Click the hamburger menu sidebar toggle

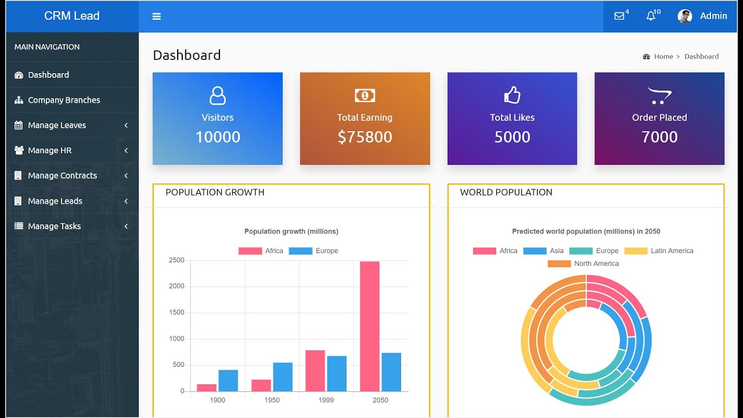[x=156, y=16]
